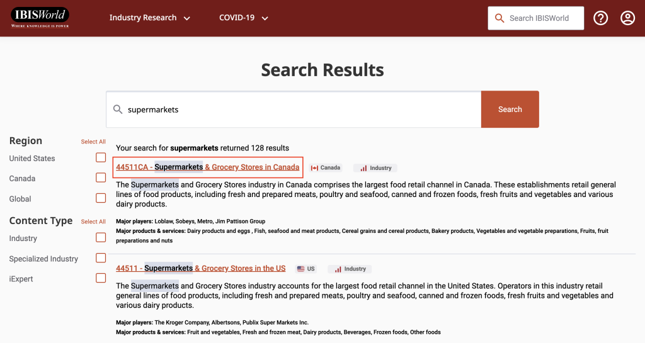This screenshot has height=343, width=645.
Task: Enable the United States region checkbox
Action: point(101,158)
